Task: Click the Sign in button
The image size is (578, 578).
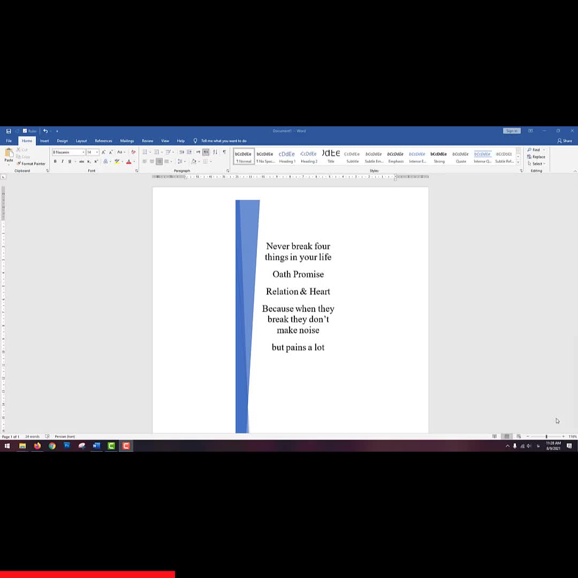Action: [x=512, y=131]
